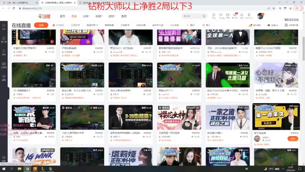
Task: Open stream title 峡谷第2中单第一
Action: 215,133
